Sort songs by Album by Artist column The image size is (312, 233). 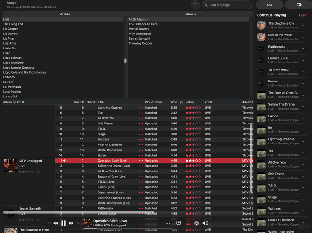[28, 102]
